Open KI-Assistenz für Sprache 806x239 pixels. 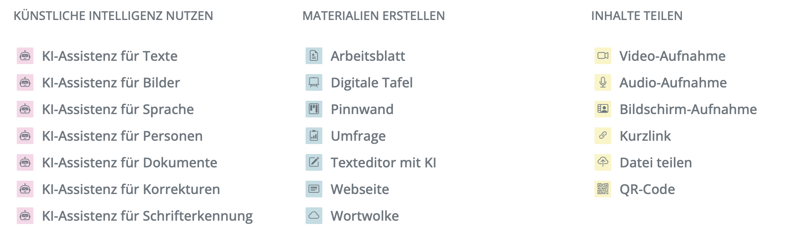click(118, 109)
